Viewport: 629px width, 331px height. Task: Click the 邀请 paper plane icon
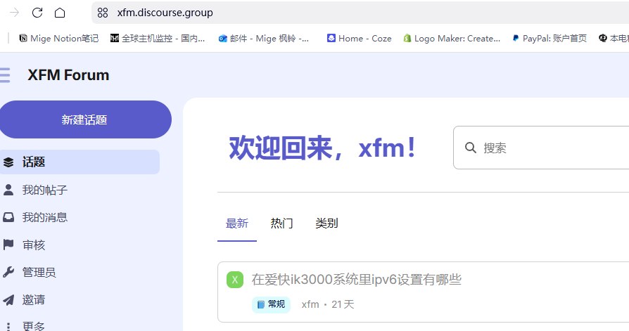8,300
